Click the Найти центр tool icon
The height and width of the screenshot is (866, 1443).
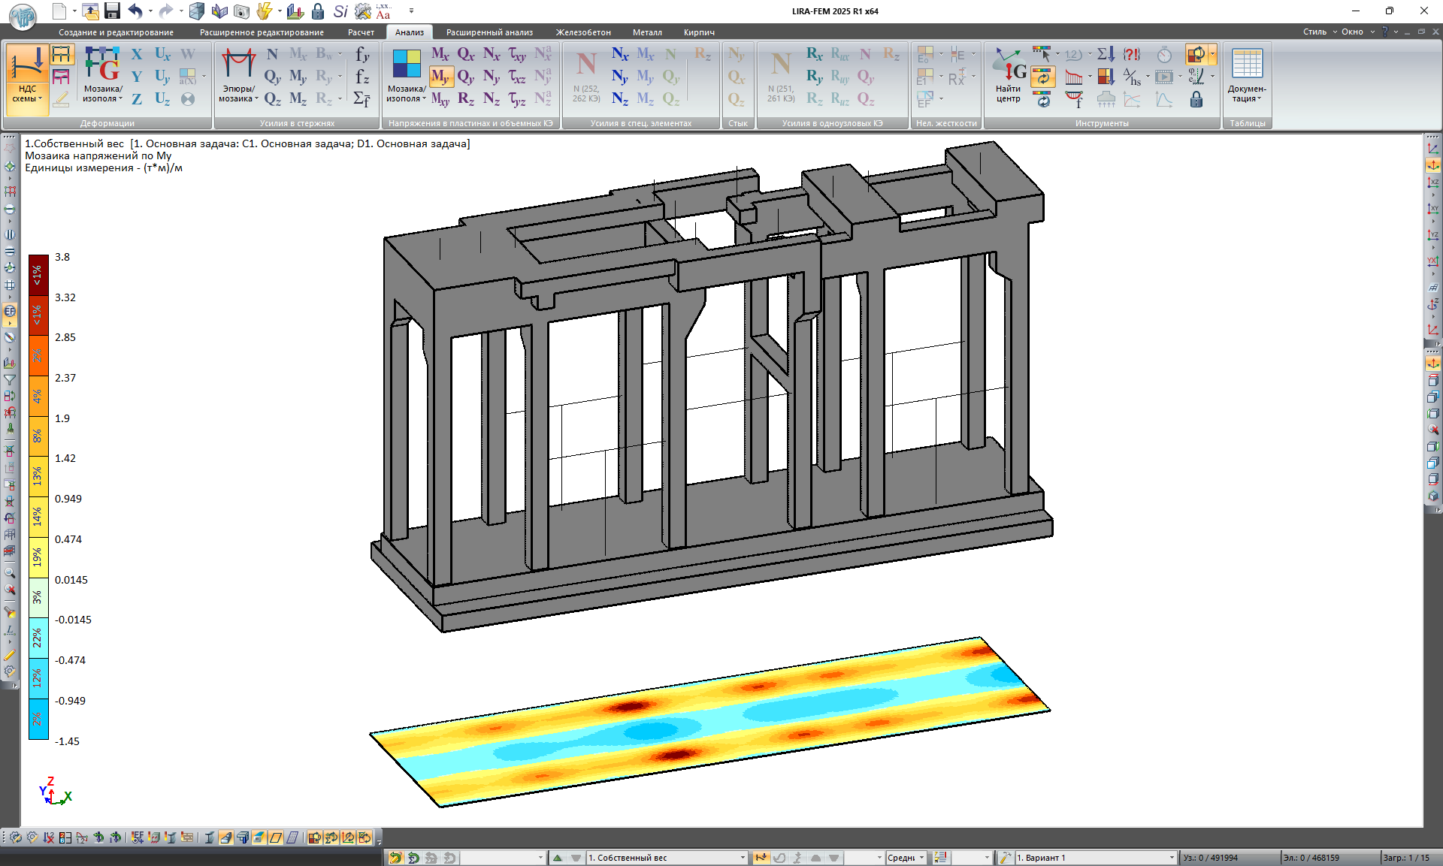1009,75
